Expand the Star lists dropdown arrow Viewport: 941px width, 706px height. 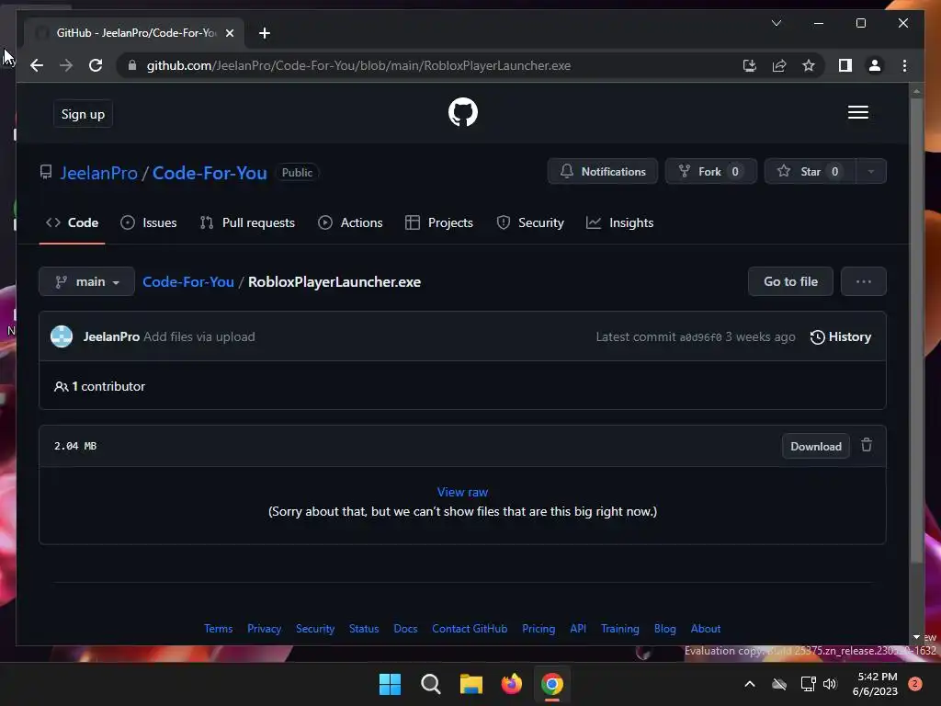coord(870,172)
